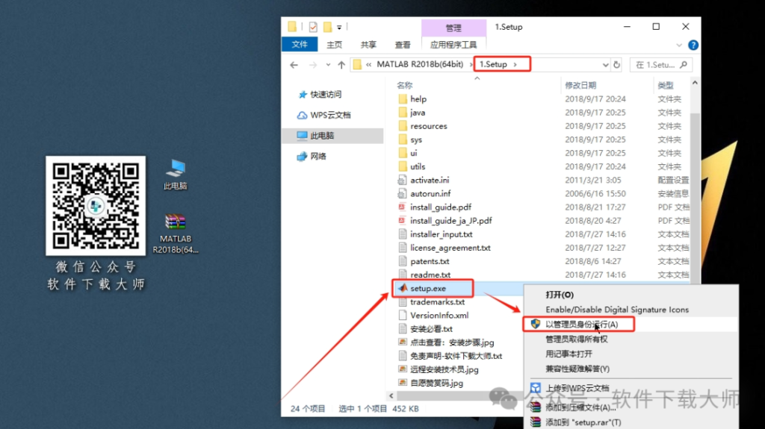Viewport: 765px width, 429px height.
Task: Choose 添加到 "setup.rar"(T) menu entry
Action: 583,423
